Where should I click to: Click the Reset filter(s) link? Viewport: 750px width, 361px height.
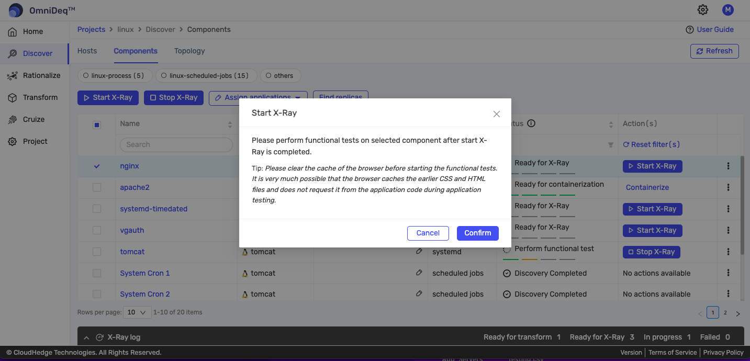(x=651, y=144)
